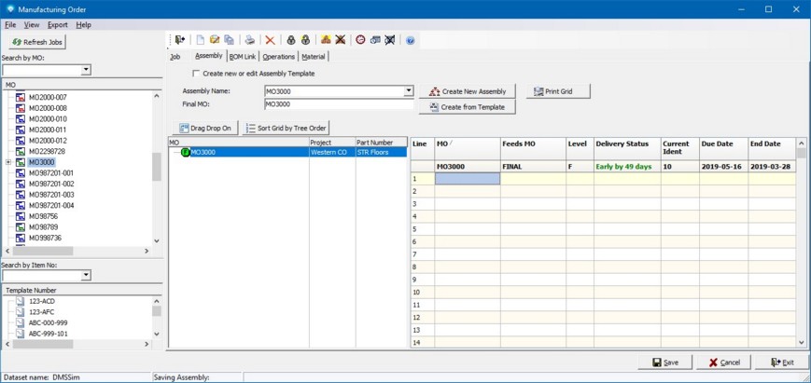Screen dimensions: 811x383
Task: Switch to the Operations tab
Action: pos(278,57)
